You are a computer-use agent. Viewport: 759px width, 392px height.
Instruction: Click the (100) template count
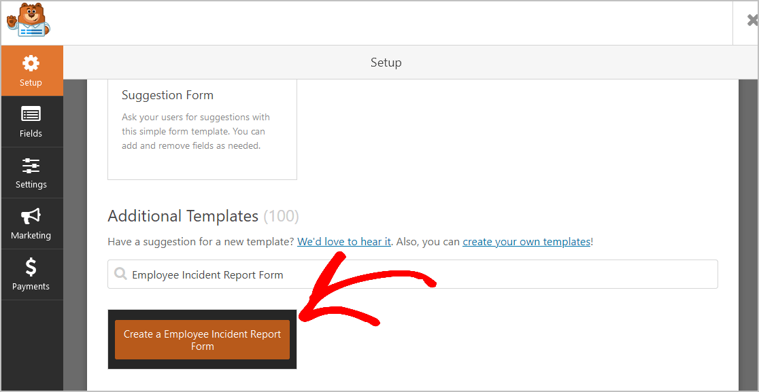coord(282,216)
